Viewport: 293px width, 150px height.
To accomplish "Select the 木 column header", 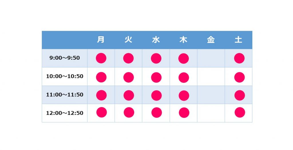I will coord(183,39).
